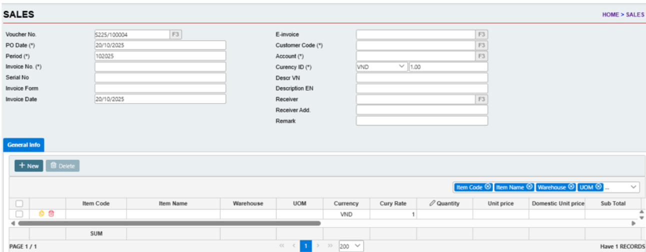
Task: Open the E-invoice F3 lookup
Action: click(x=481, y=34)
